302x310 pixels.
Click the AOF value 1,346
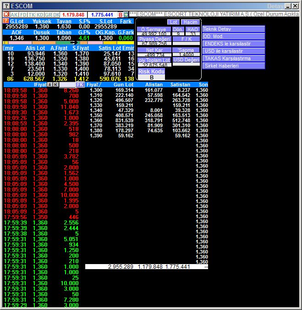click(17, 38)
